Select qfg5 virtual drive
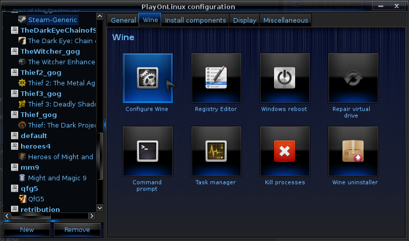 click(x=25, y=189)
